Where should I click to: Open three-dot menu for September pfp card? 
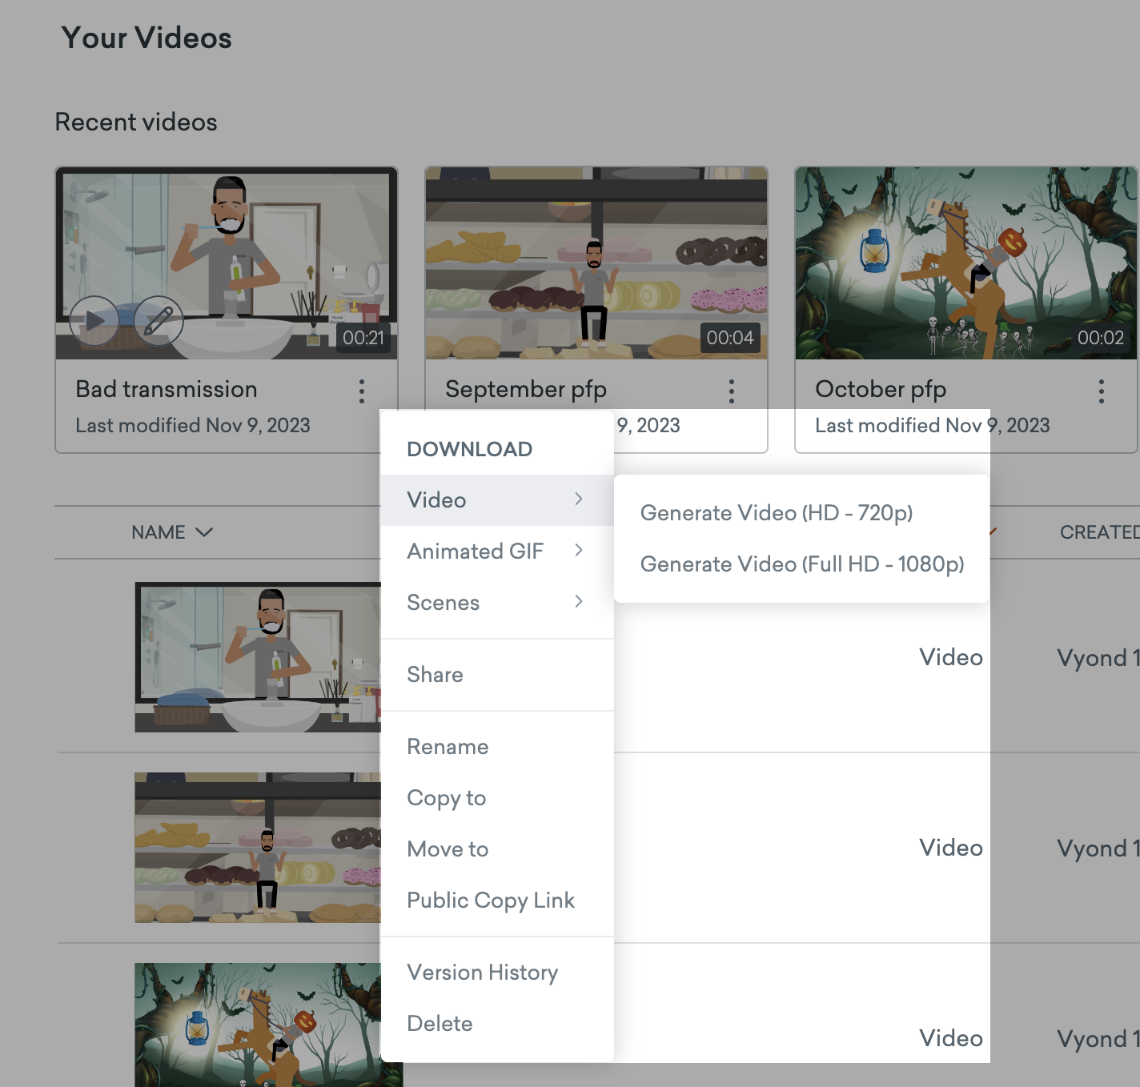pos(732,391)
